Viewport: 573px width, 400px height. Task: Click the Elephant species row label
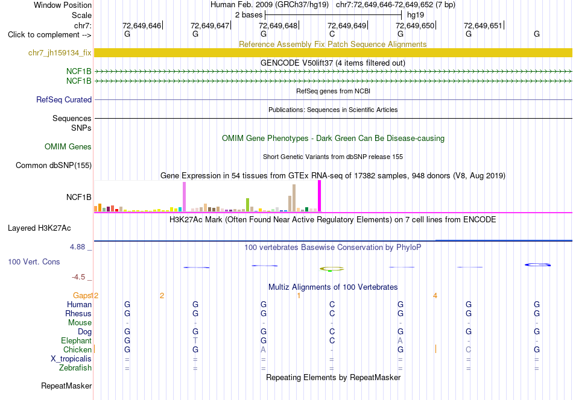click(x=76, y=340)
